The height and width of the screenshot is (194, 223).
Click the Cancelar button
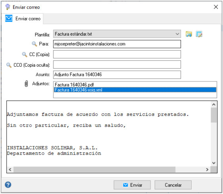click(x=173, y=185)
